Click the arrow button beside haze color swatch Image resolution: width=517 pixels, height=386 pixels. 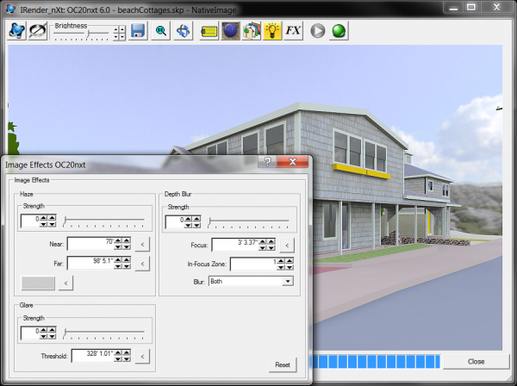pos(65,282)
